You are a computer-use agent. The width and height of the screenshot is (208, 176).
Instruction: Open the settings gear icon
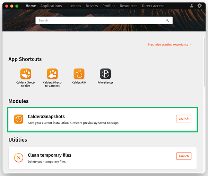[x=200, y=6]
